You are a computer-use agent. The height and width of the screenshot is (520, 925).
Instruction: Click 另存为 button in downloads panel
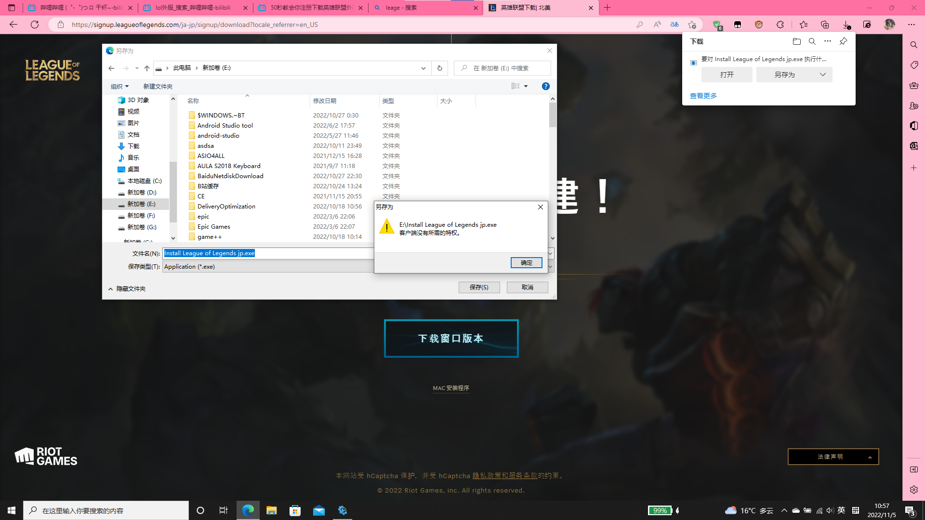click(785, 75)
